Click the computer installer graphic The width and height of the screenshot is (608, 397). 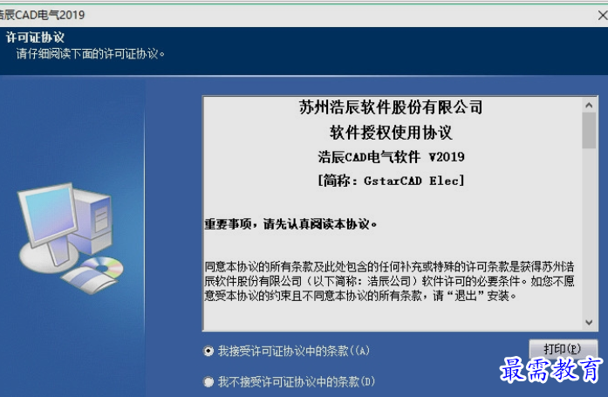coord(70,238)
